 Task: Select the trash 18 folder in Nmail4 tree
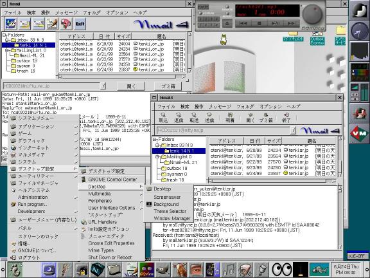coord(175,180)
